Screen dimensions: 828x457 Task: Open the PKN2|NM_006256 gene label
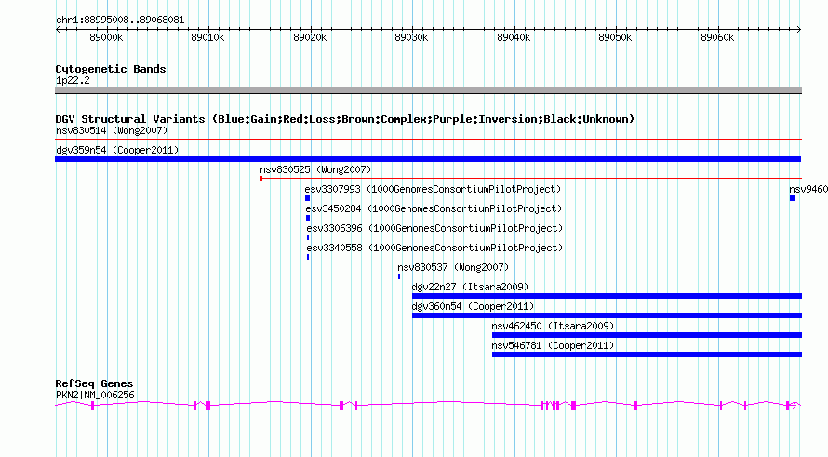pyautogui.click(x=95, y=395)
